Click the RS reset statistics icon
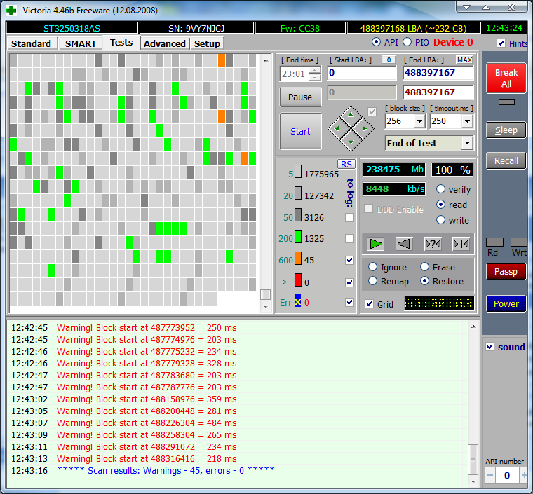 tap(346, 164)
